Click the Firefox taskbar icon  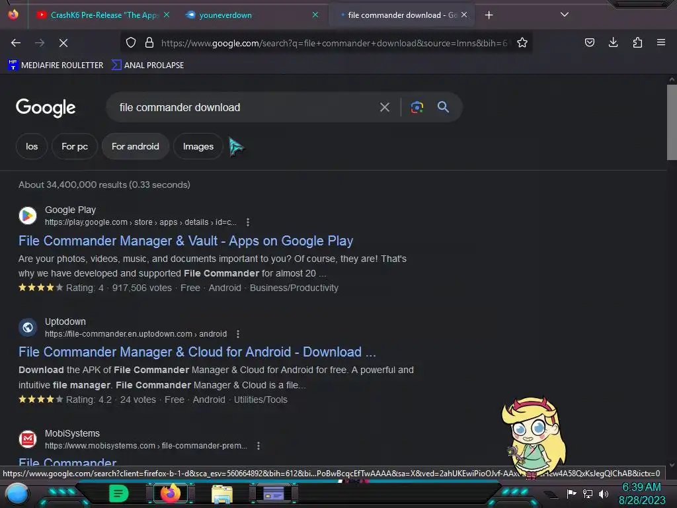[x=170, y=493]
